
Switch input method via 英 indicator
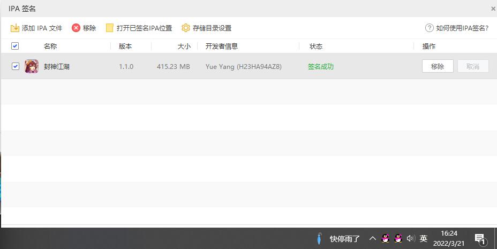click(x=424, y=238)
